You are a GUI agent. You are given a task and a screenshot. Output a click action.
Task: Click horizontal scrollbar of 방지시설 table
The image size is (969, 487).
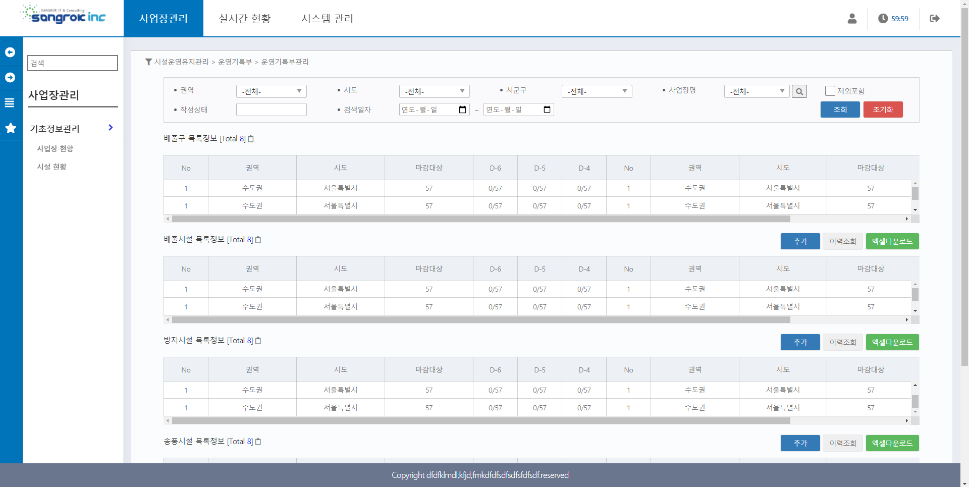pyautogui.click(x=481, y=421)
